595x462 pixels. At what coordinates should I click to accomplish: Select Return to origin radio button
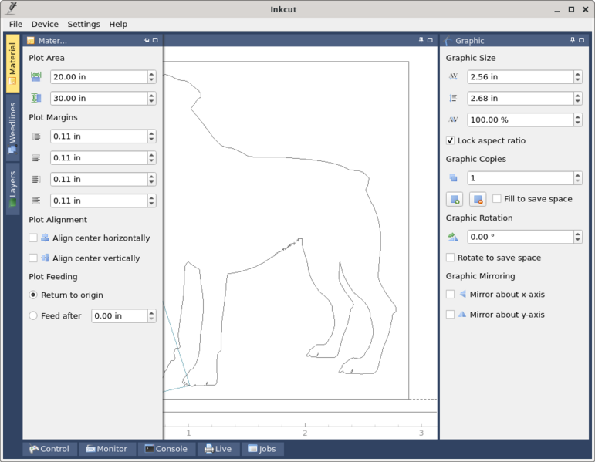[33, 295]
